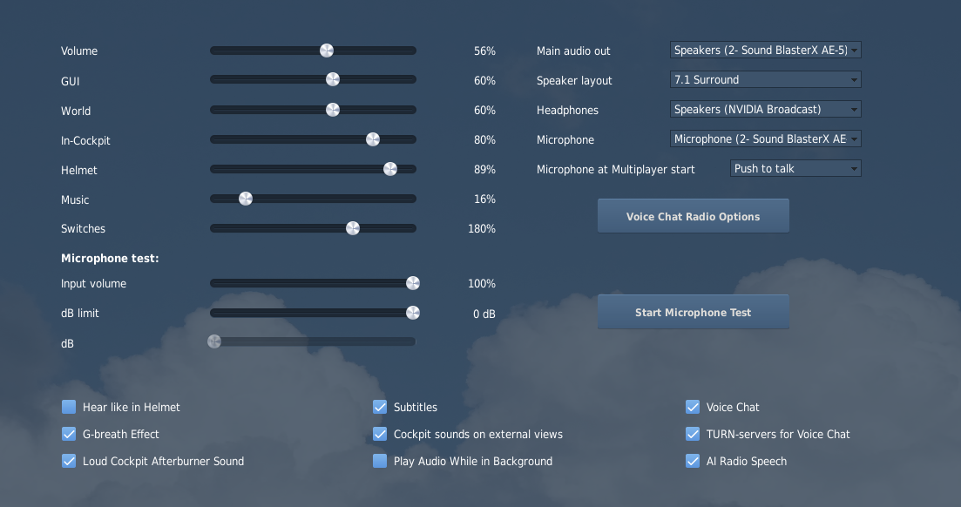Click the Voice Chat Radio Options button
The image size is (961, 507).
(694, 216)
